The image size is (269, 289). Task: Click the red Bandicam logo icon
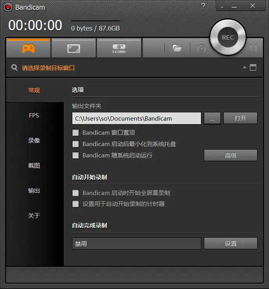coord(8,7)
